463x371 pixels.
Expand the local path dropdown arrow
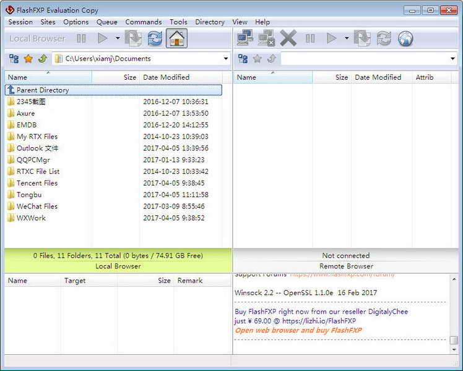(x=225, y=59)
